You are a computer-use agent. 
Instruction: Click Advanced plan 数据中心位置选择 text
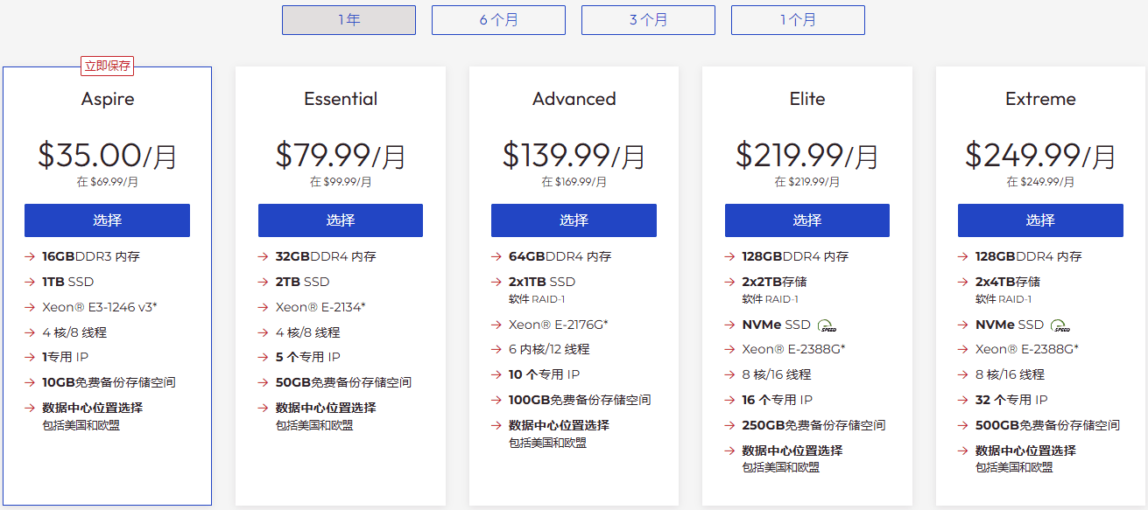[x=559, y=425]
